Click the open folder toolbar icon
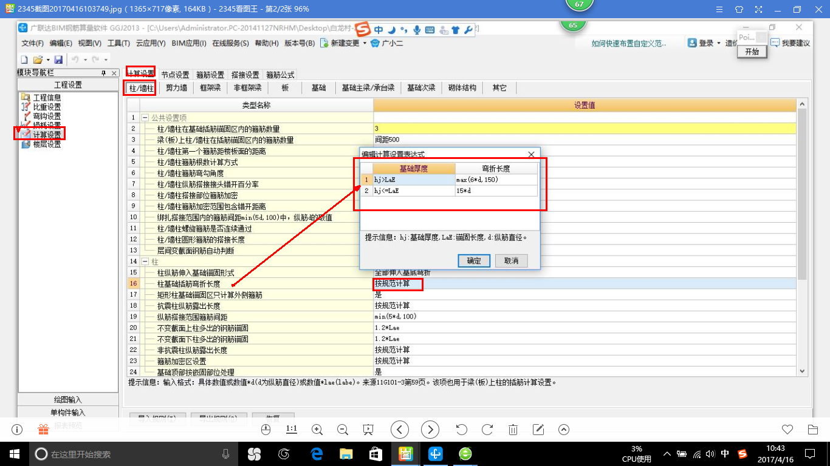830x466 pixels. (x=38, y=59)
